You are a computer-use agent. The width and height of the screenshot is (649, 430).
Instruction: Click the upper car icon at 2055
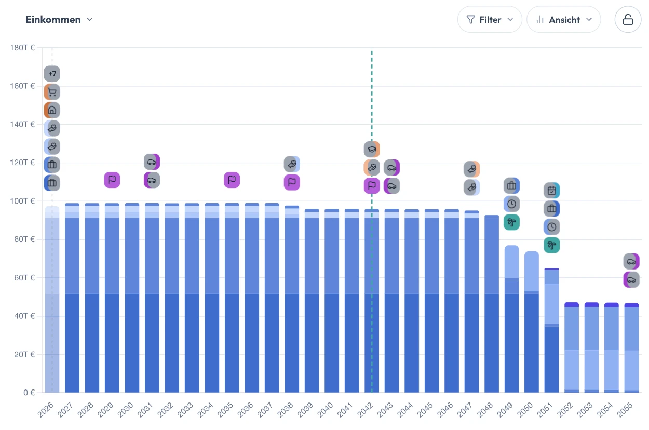[631, 261]
